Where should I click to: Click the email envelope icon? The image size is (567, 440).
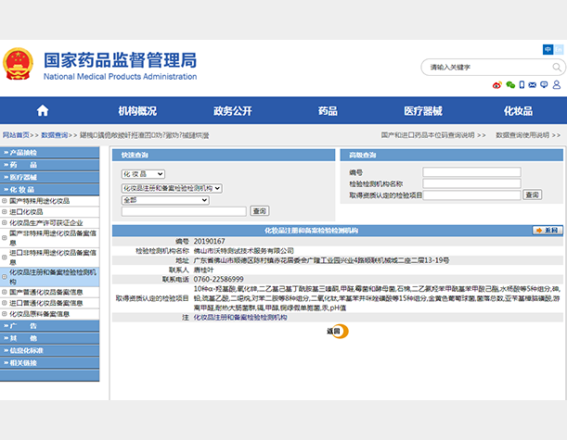coord(533,85)
